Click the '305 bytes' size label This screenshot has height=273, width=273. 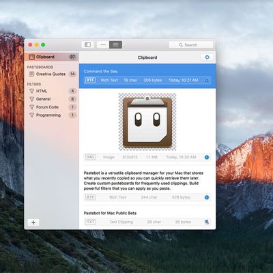(x=153, y=80)
